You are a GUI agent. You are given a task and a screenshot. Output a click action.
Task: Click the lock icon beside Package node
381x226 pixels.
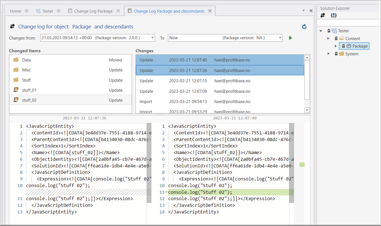(x=343, y=46)
